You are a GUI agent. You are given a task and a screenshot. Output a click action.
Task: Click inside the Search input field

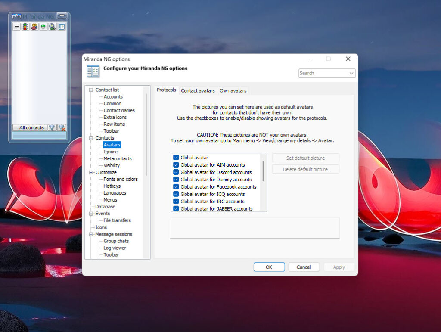click(x=323, y=73)
